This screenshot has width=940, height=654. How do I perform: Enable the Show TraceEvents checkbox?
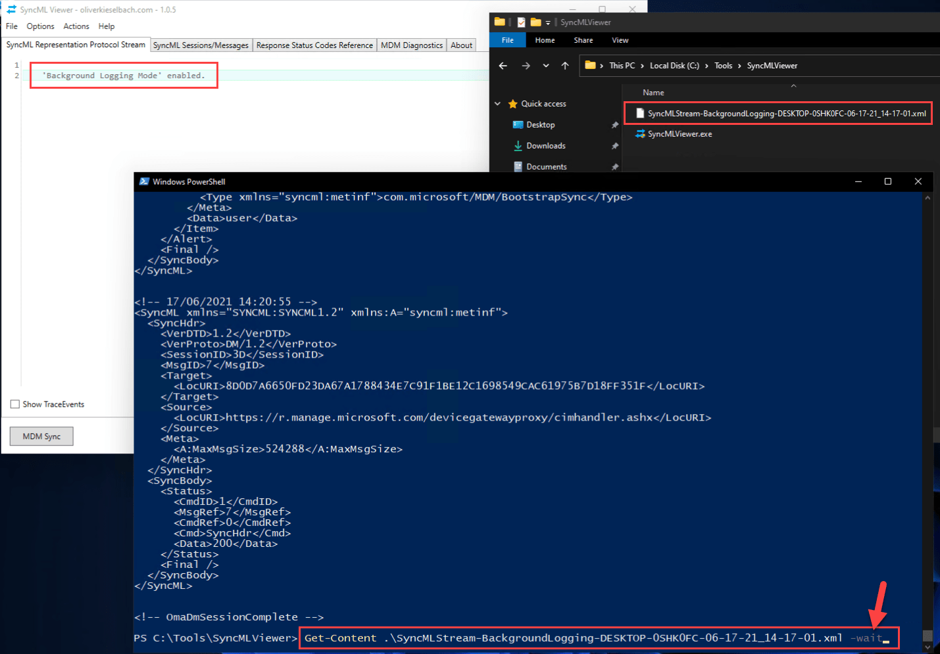pos(15,404)
